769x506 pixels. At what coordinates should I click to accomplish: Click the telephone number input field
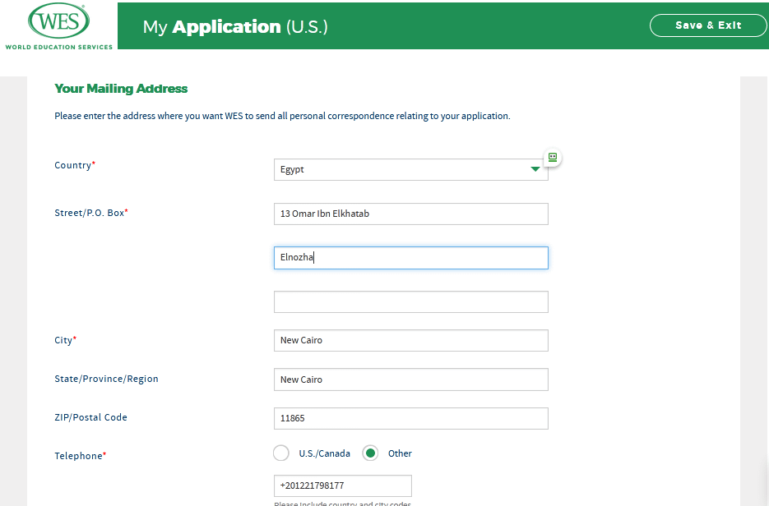[342, 485]
